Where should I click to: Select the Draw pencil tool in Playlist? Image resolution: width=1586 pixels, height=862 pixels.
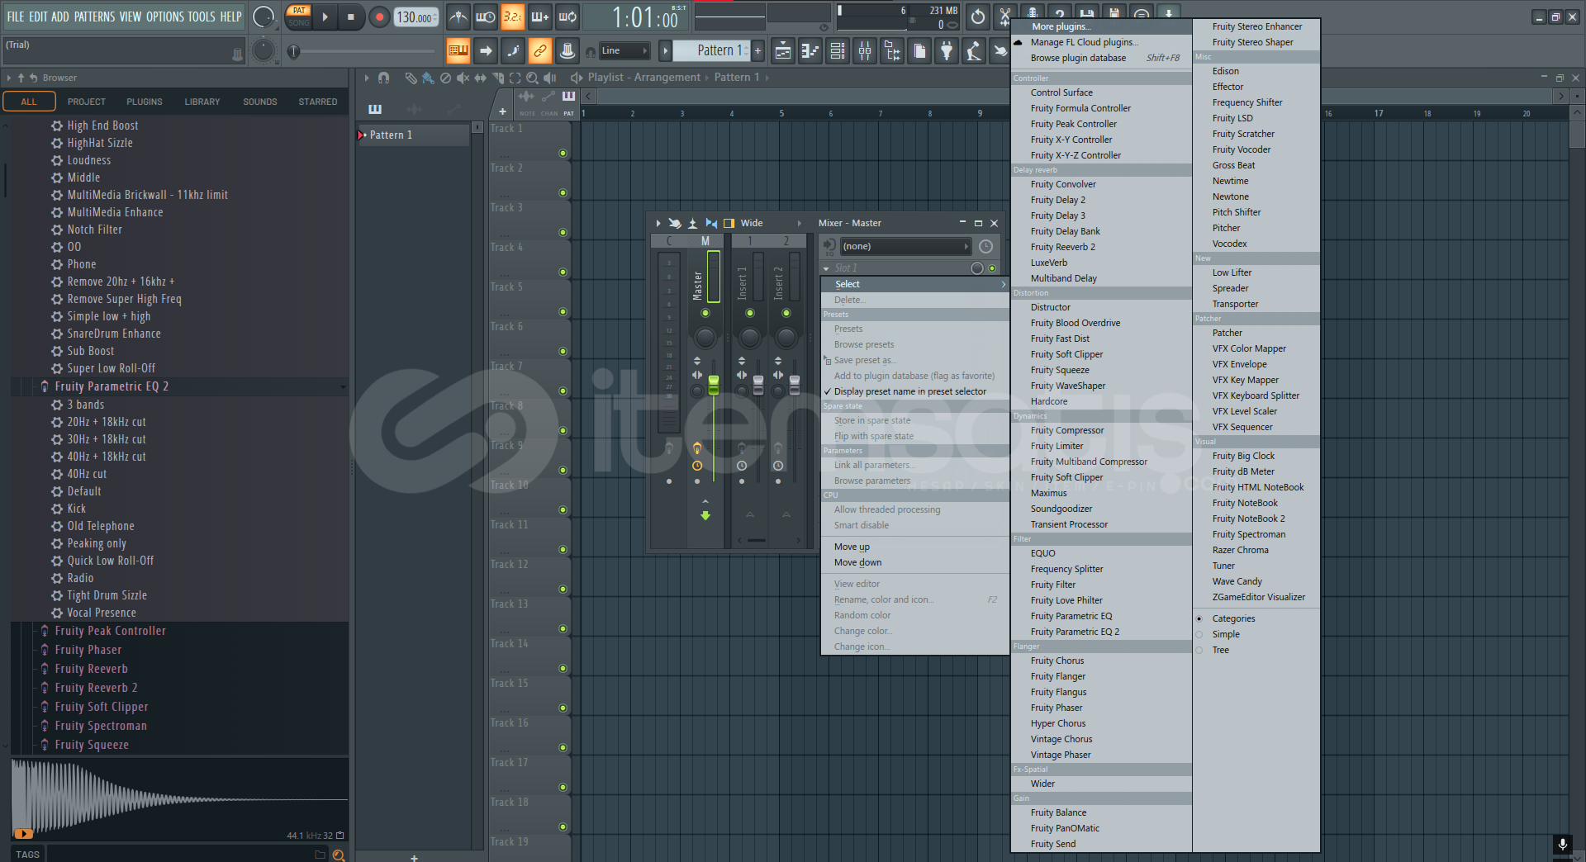[x=411, y=78]
